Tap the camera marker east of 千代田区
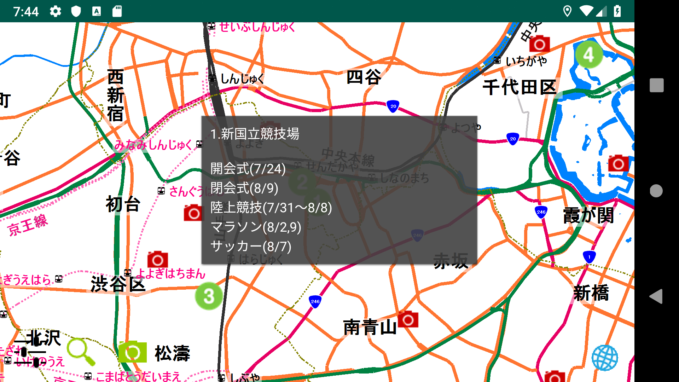The width and height of the screenshot is (679, 382). (618, 163)
